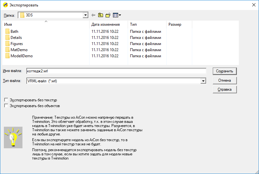Screen dimensions: 259x174
Task: Enable Экспортировать без текстур checkbox
Action: (6, 100)
